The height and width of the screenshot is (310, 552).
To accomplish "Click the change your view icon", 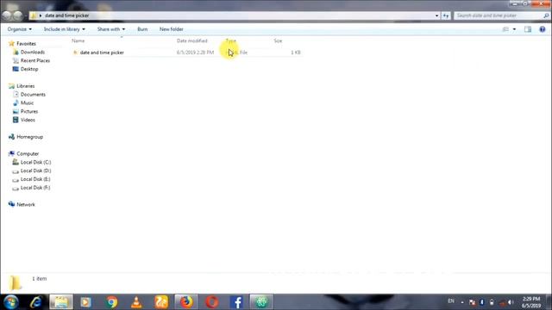I will point(505,29).
